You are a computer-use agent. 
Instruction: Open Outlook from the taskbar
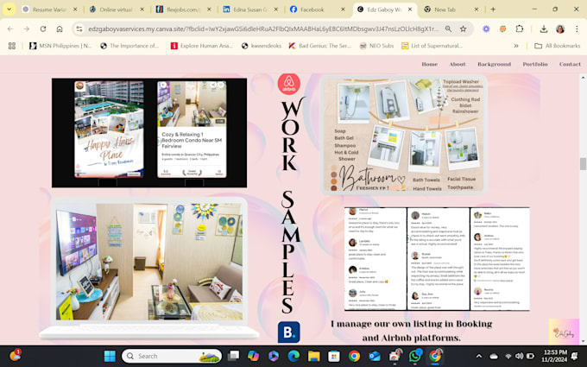(374, 356)
